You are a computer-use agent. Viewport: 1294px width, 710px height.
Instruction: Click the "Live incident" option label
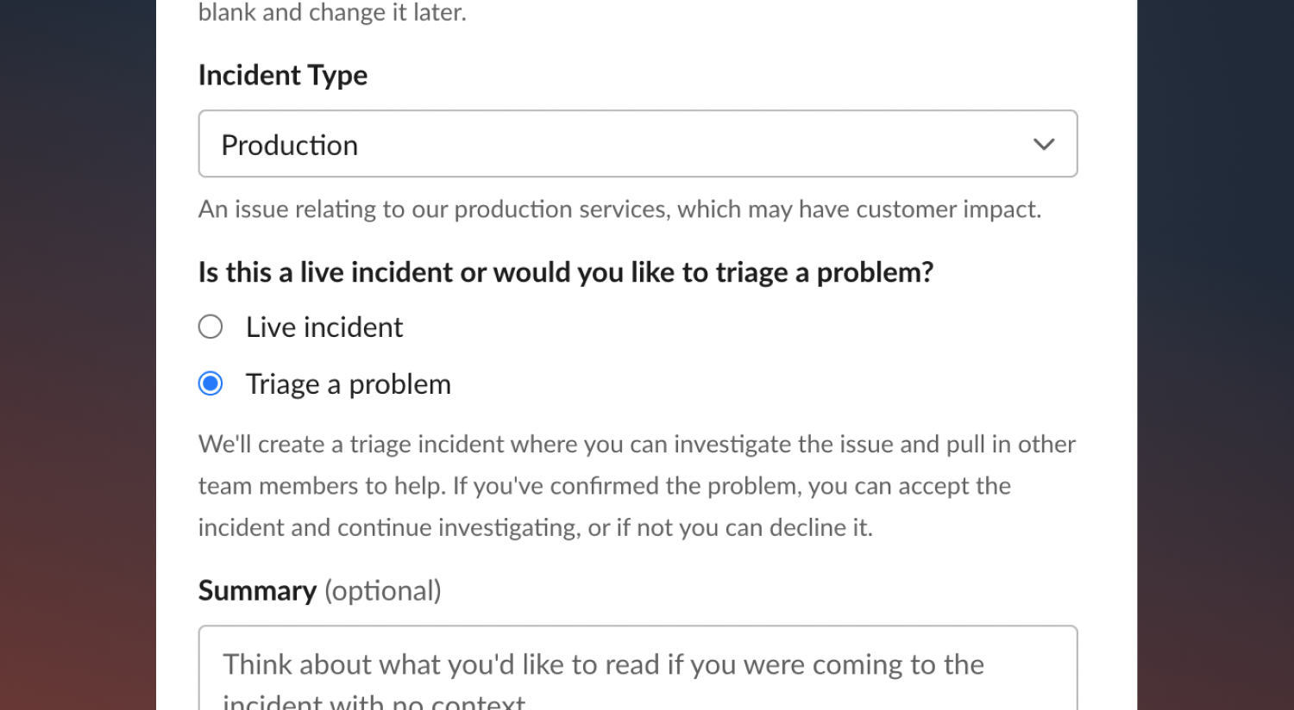[x=324, y=327]
